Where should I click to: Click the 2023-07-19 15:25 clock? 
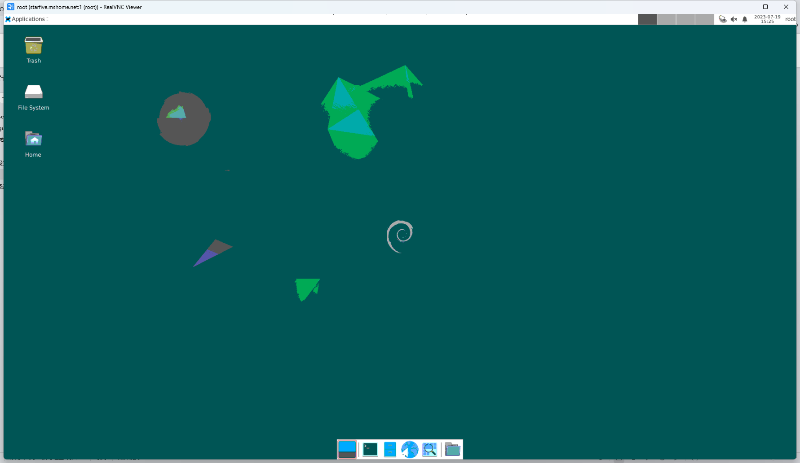[x=767, y=19]
